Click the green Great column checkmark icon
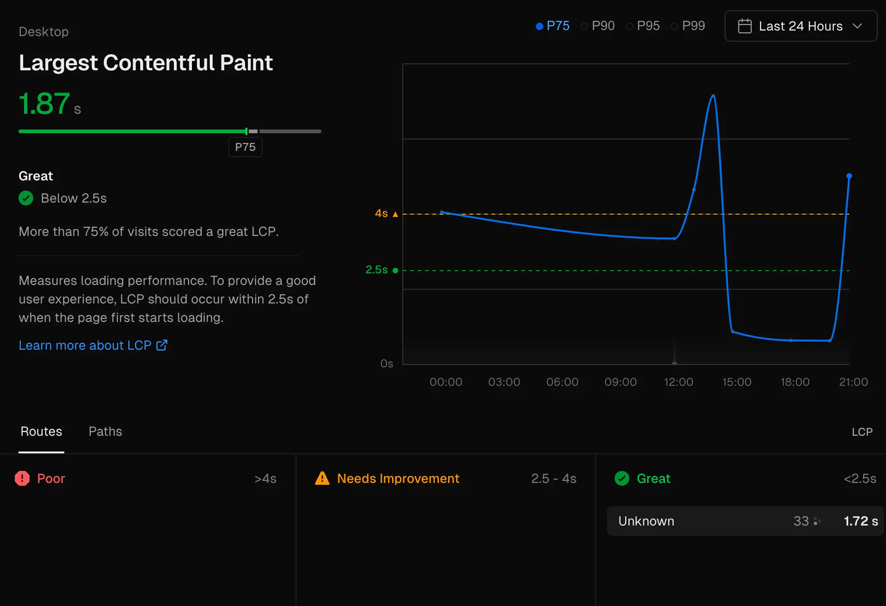 pos(622,478)
